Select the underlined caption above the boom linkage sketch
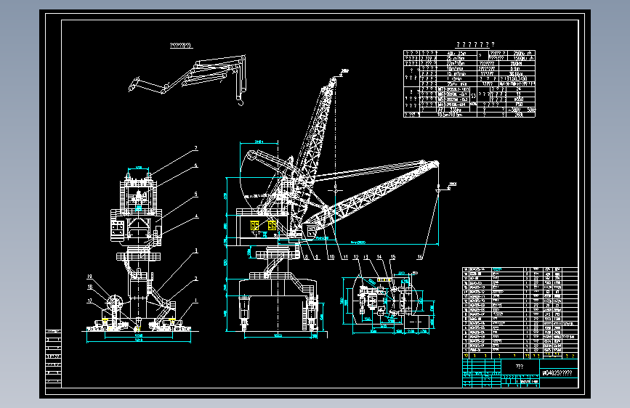 (x=181, y=46)
